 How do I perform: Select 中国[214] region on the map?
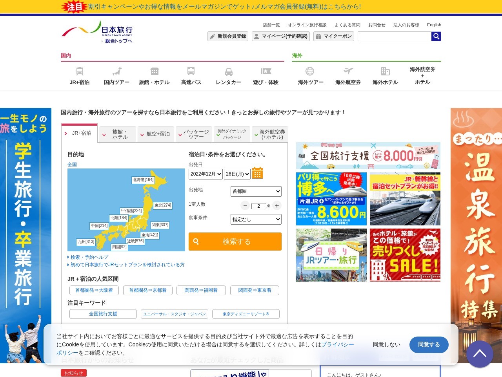(99, 226)
